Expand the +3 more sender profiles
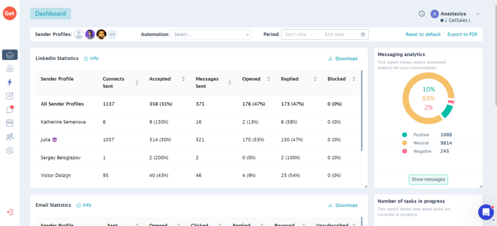Viewport: 497px width, 226px height. 112,34
